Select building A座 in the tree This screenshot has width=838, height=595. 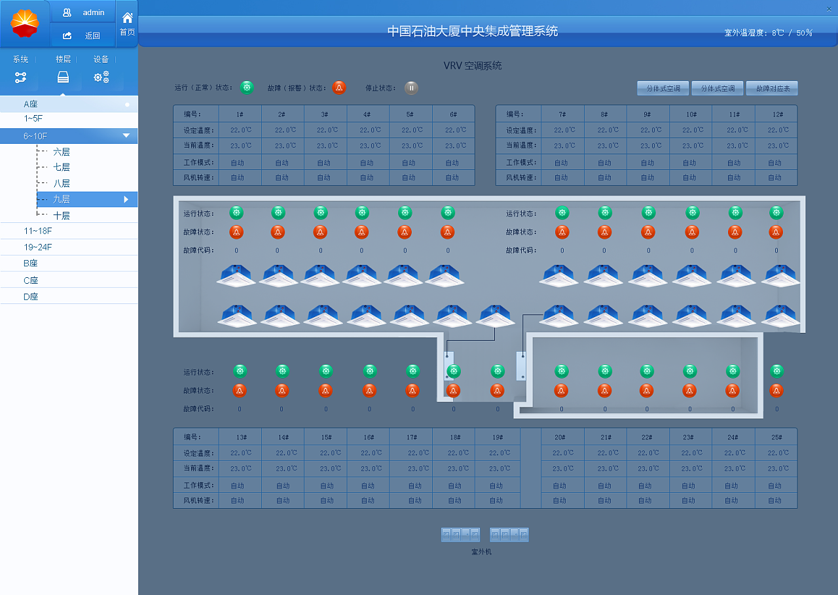(x=69, y=104)
